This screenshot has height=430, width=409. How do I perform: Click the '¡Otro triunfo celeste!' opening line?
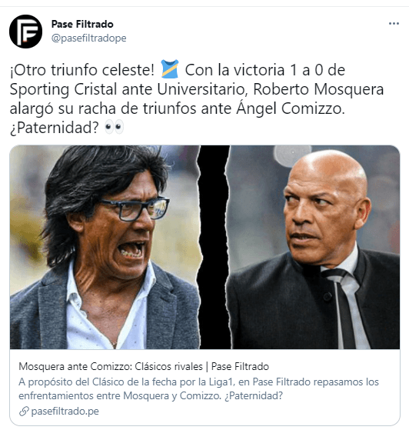click(x=82, y=70)
